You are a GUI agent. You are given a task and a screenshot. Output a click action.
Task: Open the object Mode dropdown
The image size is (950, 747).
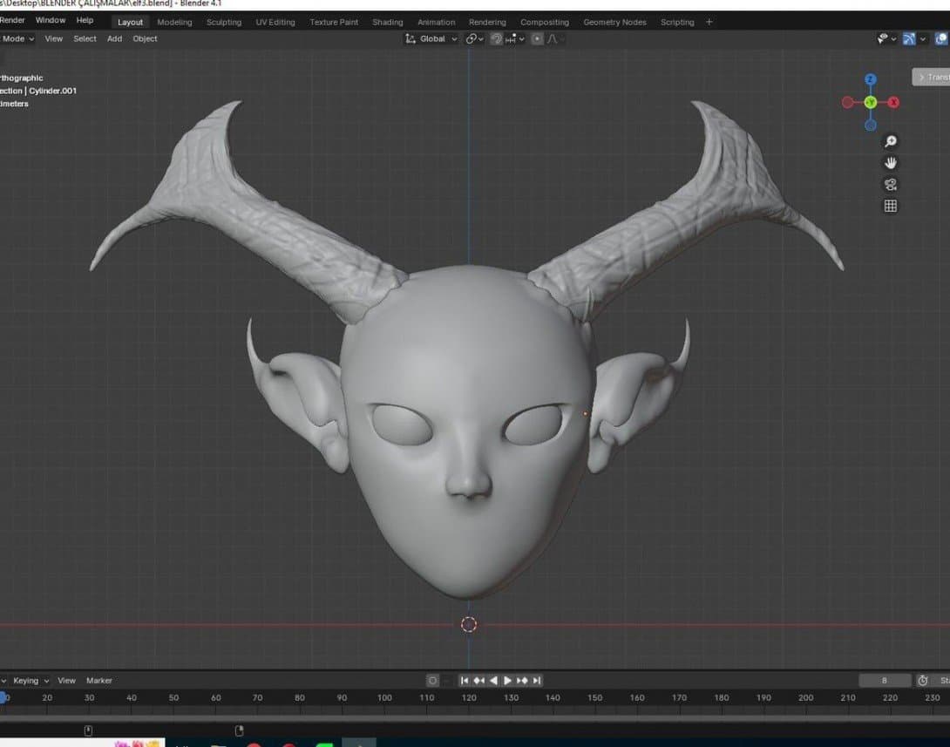tap(17, 38)
